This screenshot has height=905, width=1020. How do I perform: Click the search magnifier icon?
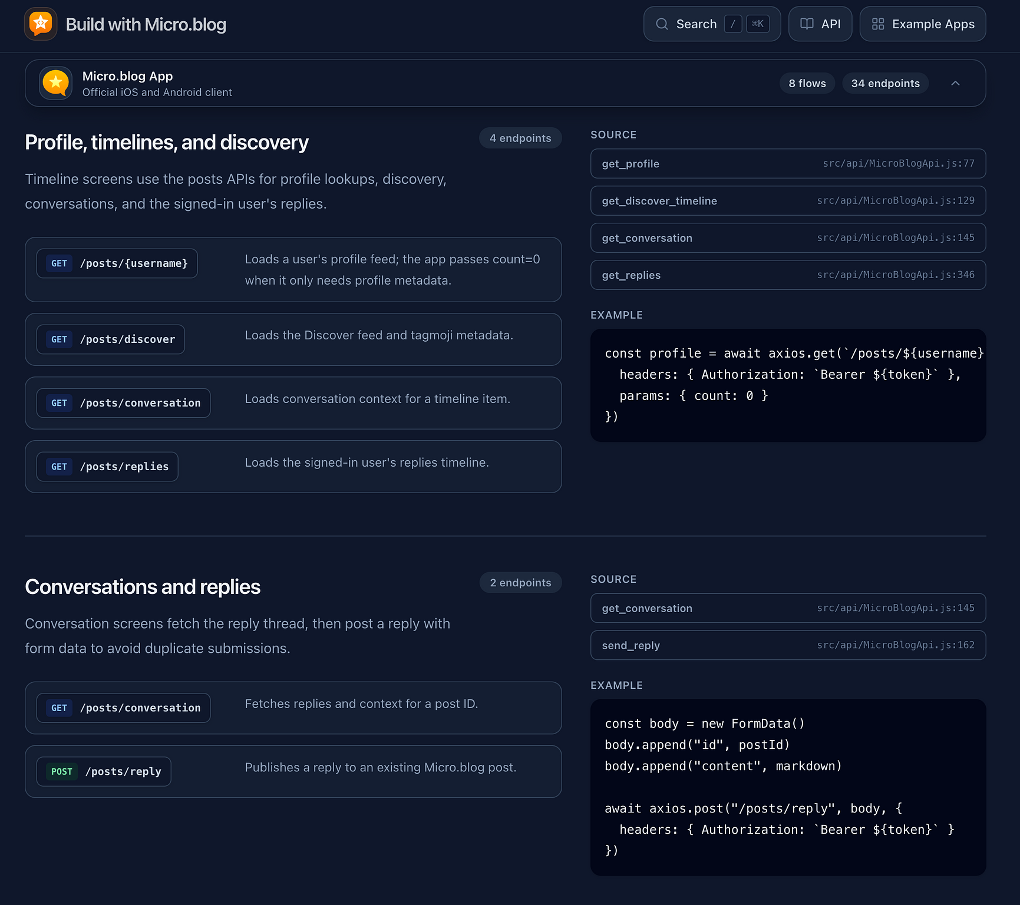pos(662,24)
